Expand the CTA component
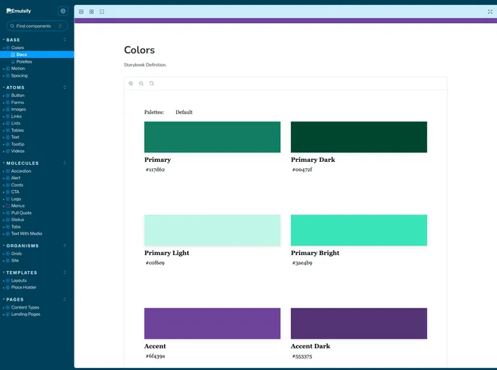 (x=15, y=192)
